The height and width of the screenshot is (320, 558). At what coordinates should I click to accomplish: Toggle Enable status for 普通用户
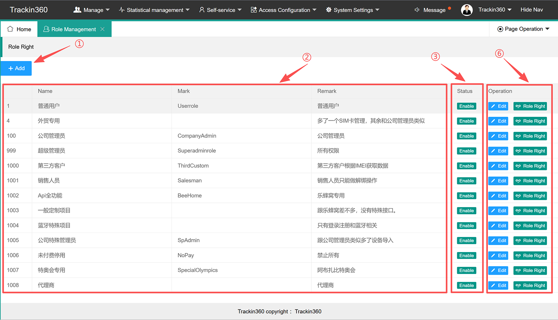pos(467,106)
